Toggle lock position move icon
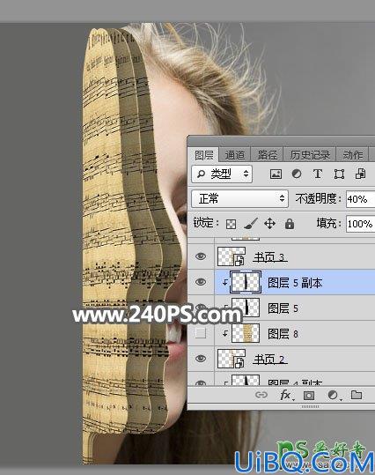 [269, 224]
